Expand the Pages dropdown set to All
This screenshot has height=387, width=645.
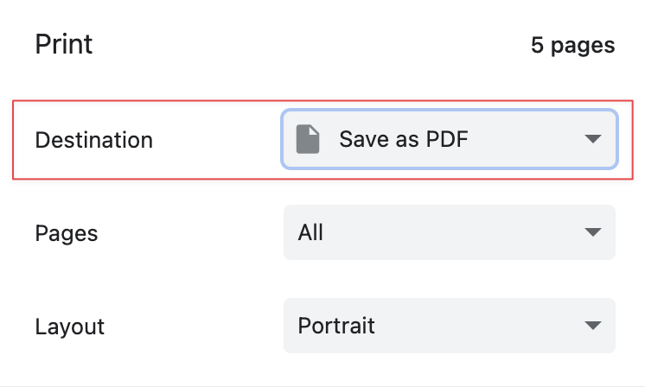450,232
